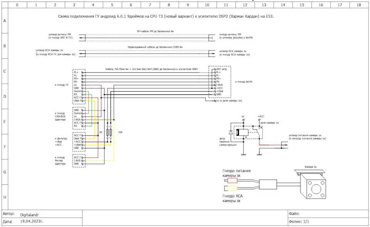370x227 pixels.
Task: Click the 'к гнезду Реслер адаптера' label
Action: pos(60,161)
